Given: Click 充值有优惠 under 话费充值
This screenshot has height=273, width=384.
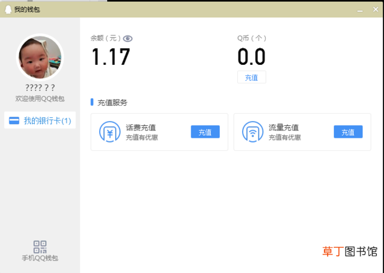Looking at the screenshot, I should coord(142,138).
